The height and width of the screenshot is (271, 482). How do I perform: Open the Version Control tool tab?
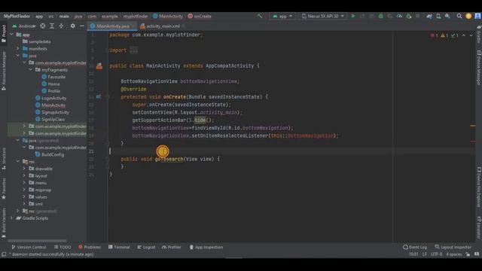(29, 247)
